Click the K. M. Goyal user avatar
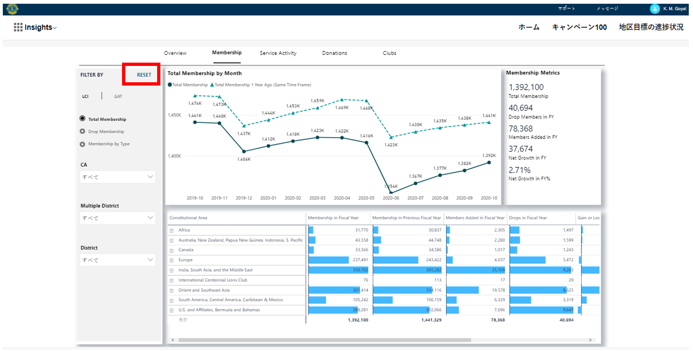Viewport: 693px width, 351px height. click(x=655, y=9)
